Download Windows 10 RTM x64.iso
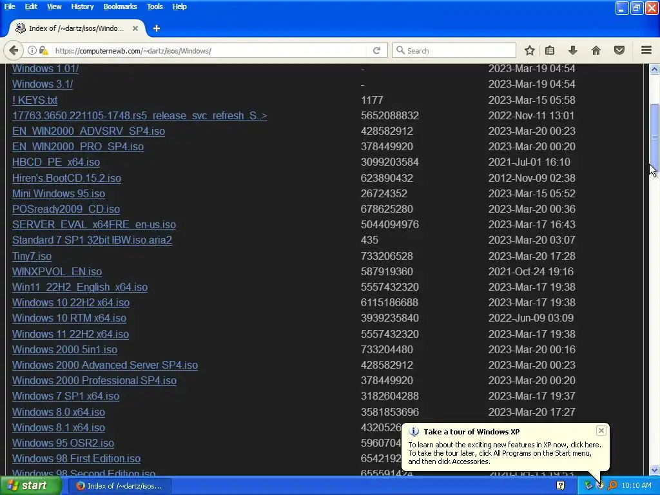The width and height of the screenshot is (660, 495). click(69, 318)
